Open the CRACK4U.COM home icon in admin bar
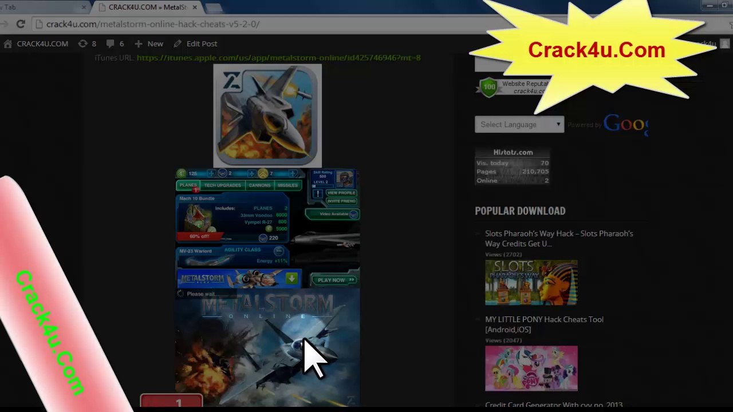Screen dimensions: 733x412 point(7,43)
